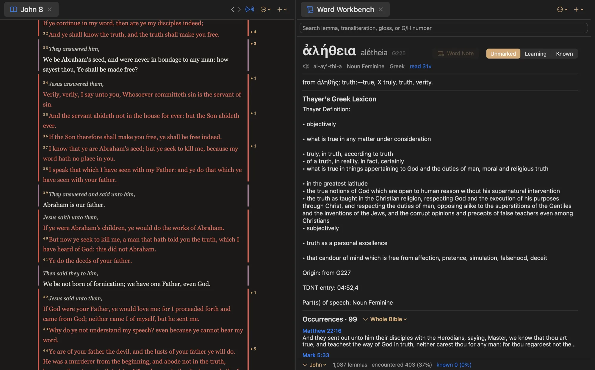This screenshot has width=595, height=370.
Task: Click the 'read 31×' link
Action: point(420,66)
